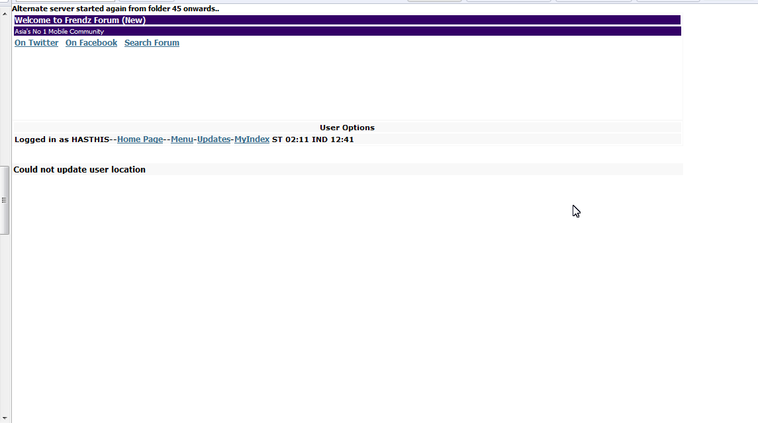The image size is (758, 423).
Task: Click 'Asia's No 1 Mobile Community' text
Action: point(60,31)
